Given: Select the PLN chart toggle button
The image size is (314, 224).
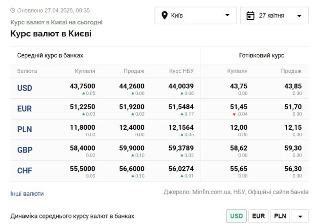Looking at the screenshot, I should (x=280, y=216).
